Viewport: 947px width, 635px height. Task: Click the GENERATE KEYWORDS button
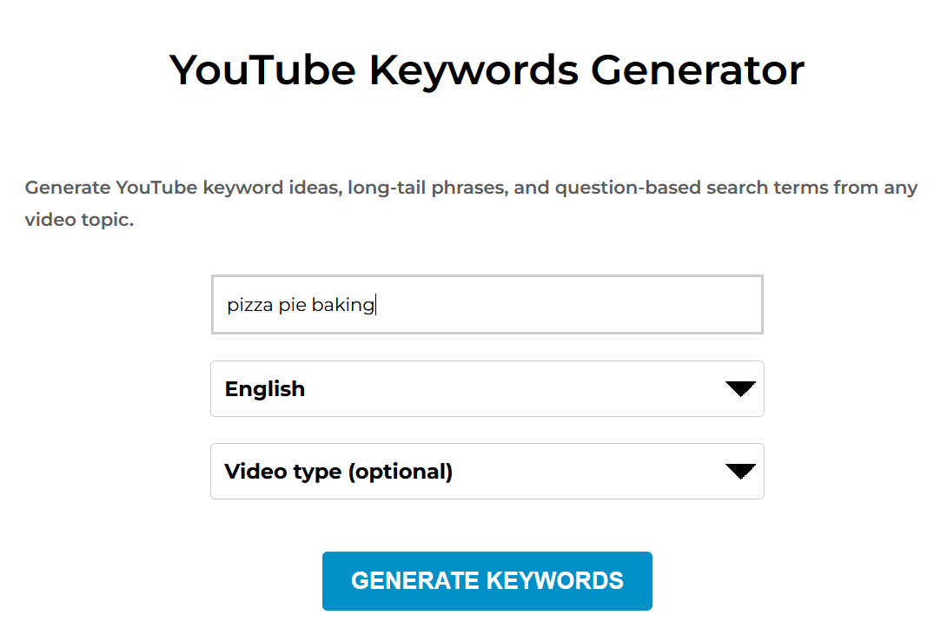click(x=487, y=580)
